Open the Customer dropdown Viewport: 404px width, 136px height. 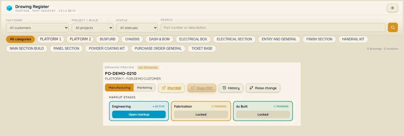coord(37,28)
